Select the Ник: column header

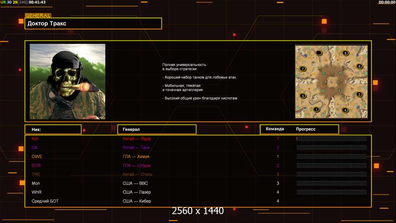click(53, 129)
